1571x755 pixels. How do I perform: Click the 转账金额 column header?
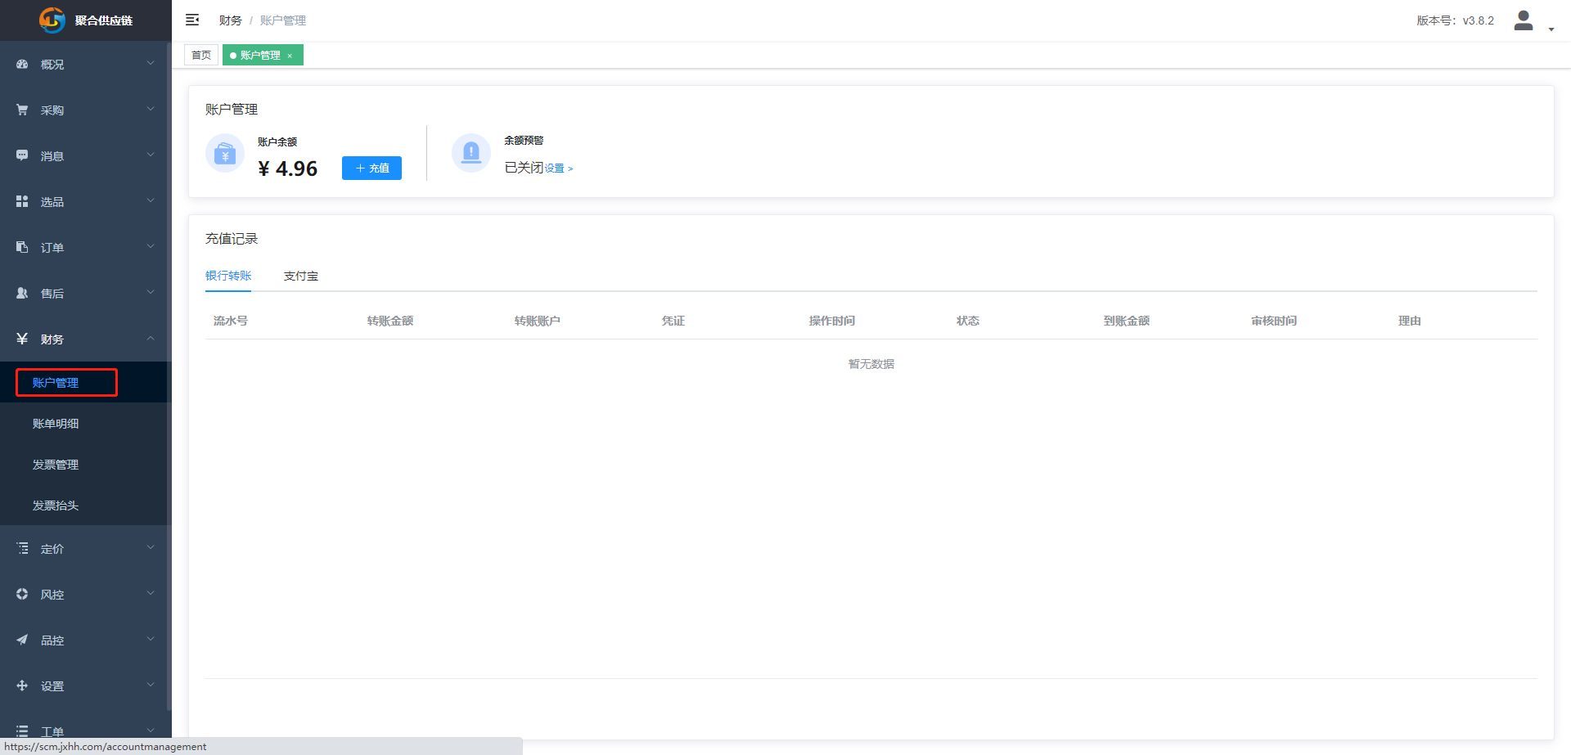pos(390,321)
